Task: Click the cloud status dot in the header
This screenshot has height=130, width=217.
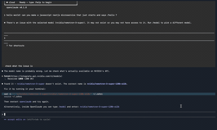Action: (7, 2)
